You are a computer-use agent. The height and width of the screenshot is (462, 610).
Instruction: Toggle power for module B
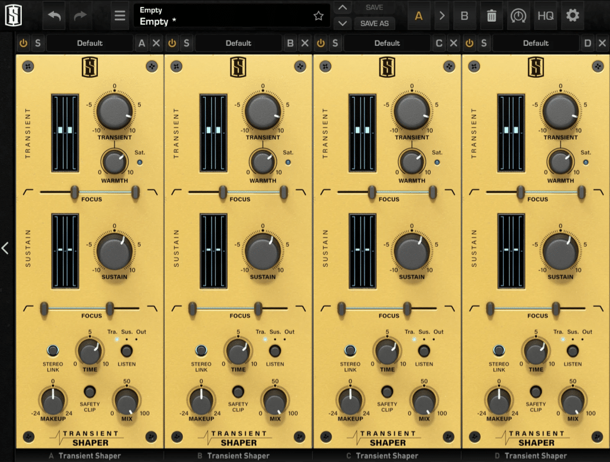click(x=172, y=43)
